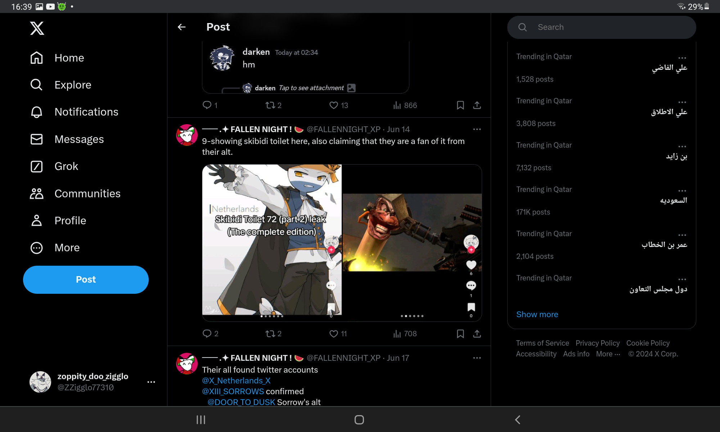Click the X logo icon
The height and width of the screenshot is (432, 720).
[x=37, y=28]
